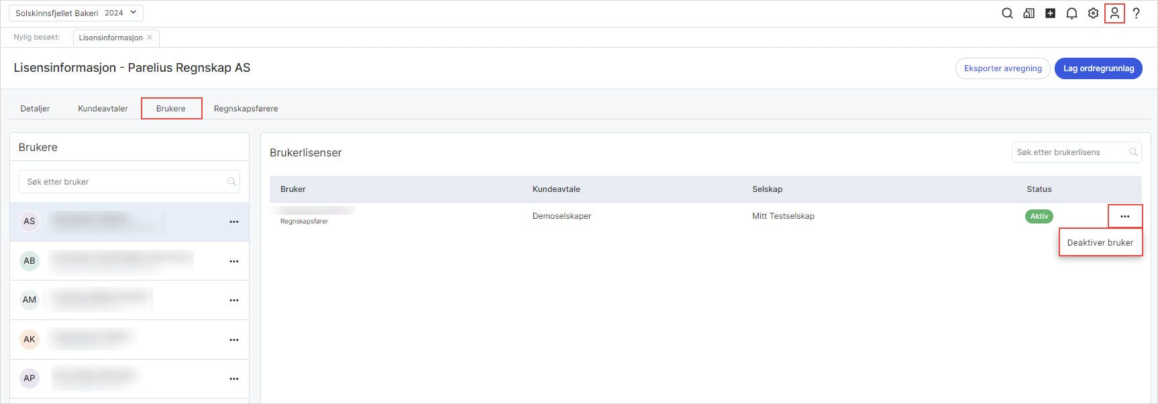This screenshot has height=404, width=1158.
Task: Click the company overview icon in top toolbar
Action: point(1029,13)
